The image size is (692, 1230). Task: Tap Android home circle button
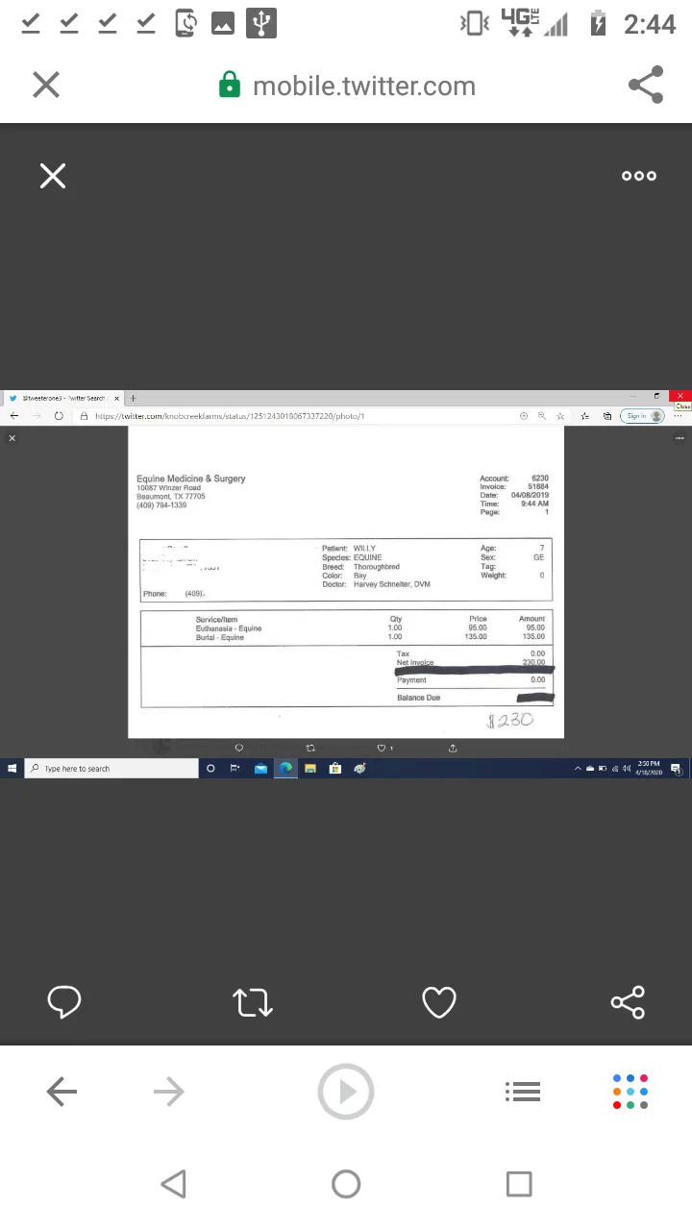point(346,1184)
